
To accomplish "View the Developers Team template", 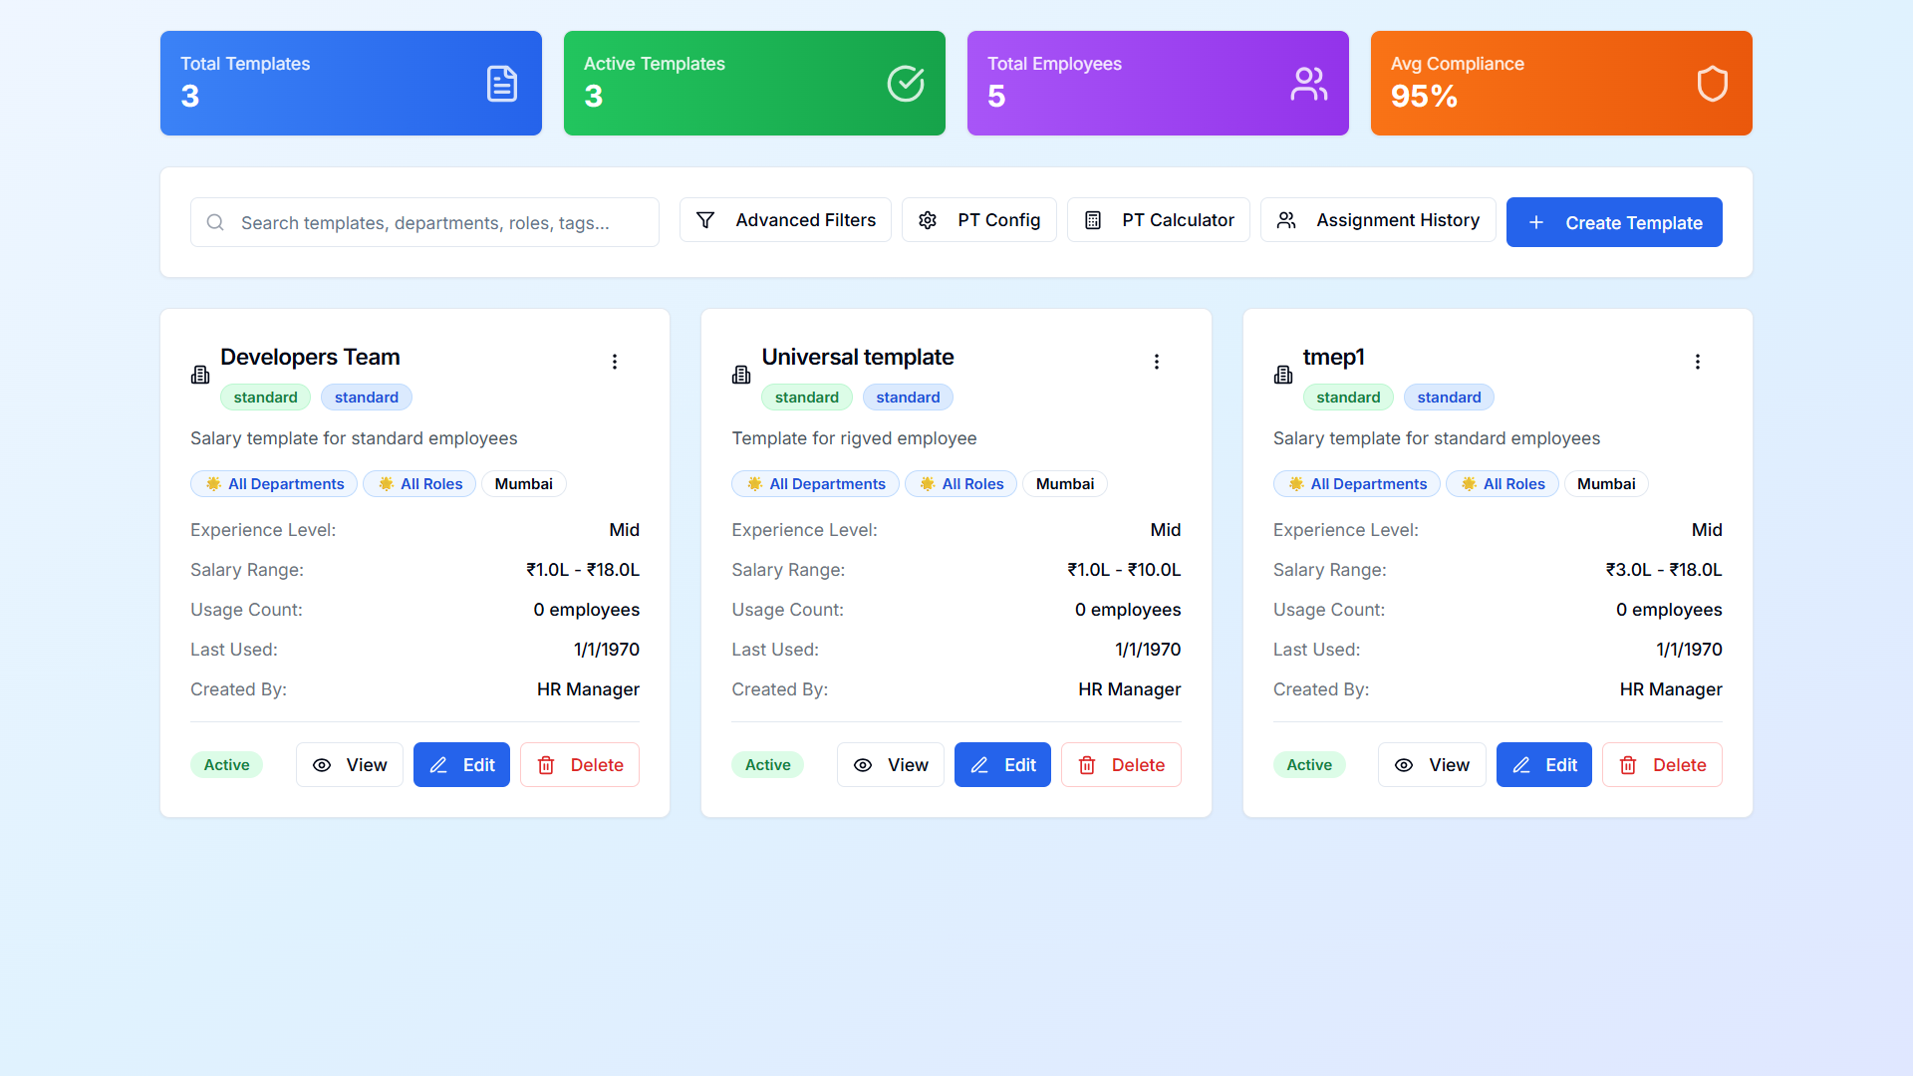I will pos(349,765).
